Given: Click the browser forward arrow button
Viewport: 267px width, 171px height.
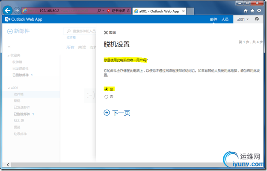Looking at the screenshot, I should click(x=17, y=11).
